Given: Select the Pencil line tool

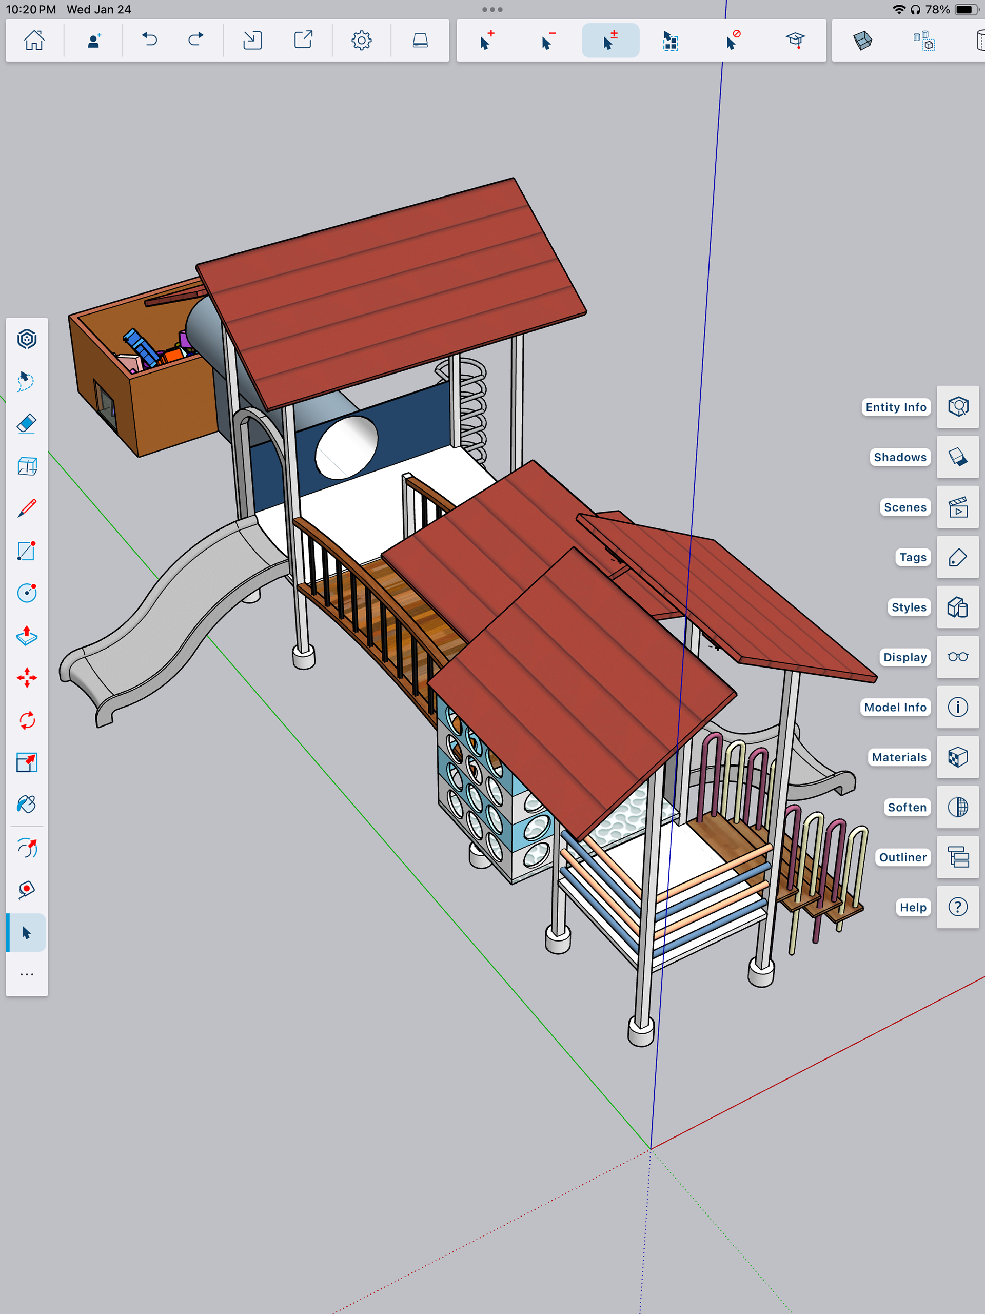Looking at the screenshot, I should tap(27, 508).
